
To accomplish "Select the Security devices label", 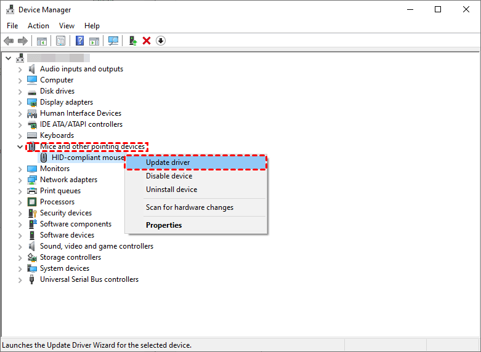I will pyautogui.click(x=66, y=213).
